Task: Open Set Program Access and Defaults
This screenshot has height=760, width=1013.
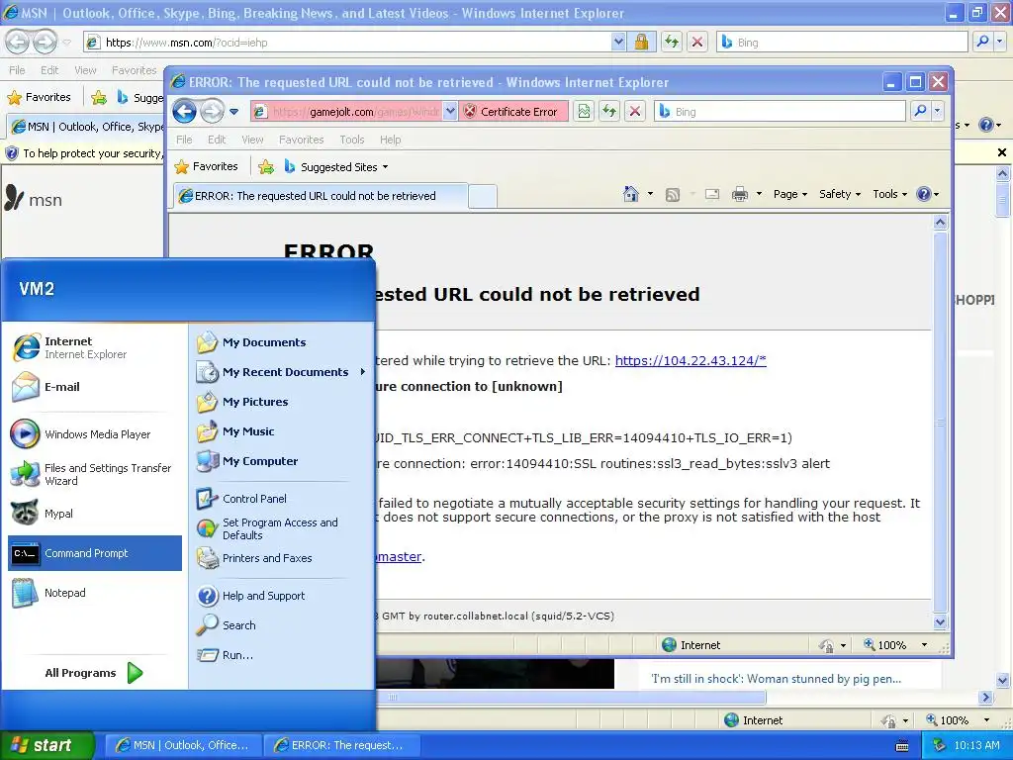Action: 281,528
